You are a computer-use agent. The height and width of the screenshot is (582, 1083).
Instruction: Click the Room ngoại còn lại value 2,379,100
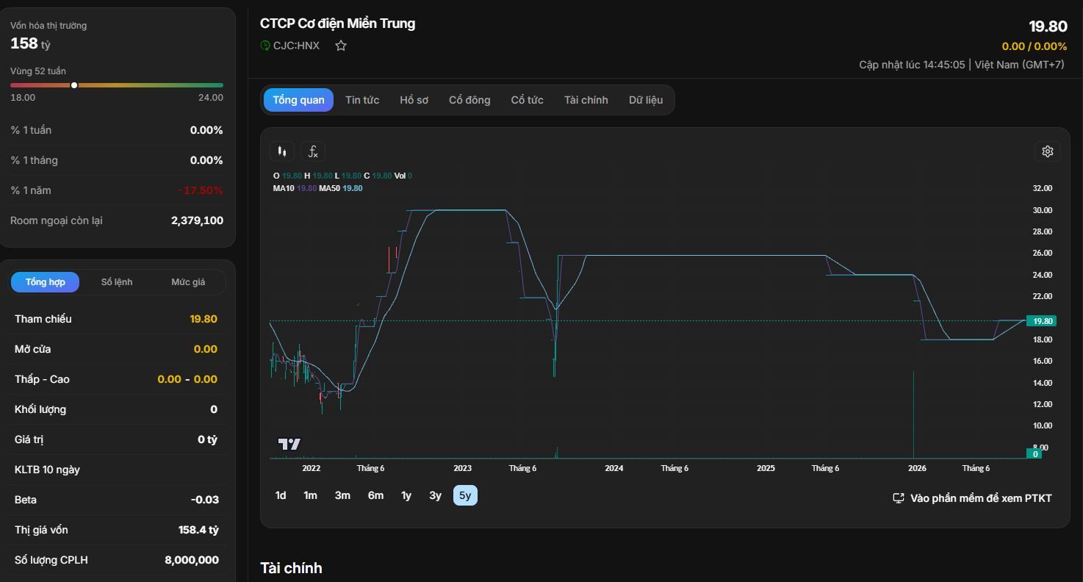[x=197, y=220]
